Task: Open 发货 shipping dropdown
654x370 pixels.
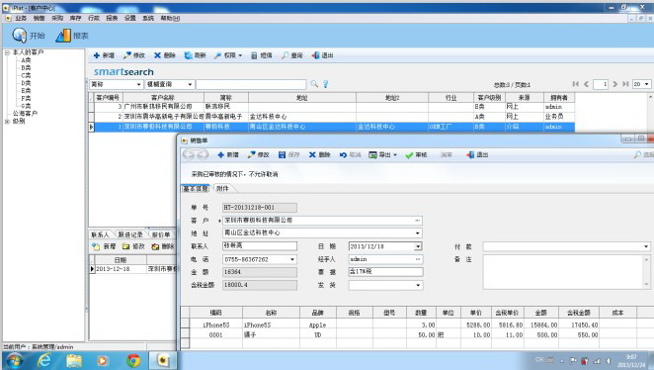Action: (x=418, y=285)
